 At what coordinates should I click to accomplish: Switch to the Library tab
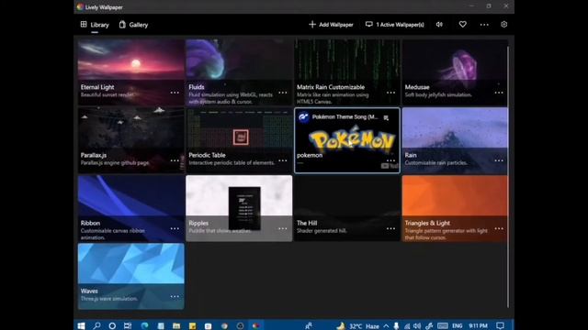[x=95, y=25]
